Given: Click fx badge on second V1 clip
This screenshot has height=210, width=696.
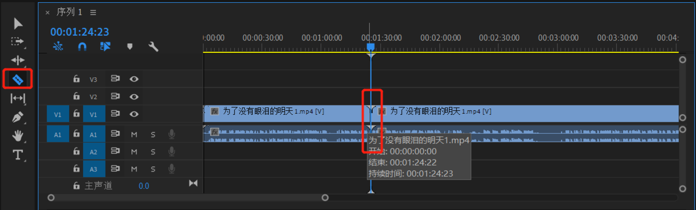Looking at the screenshot, I should (382, 111).
